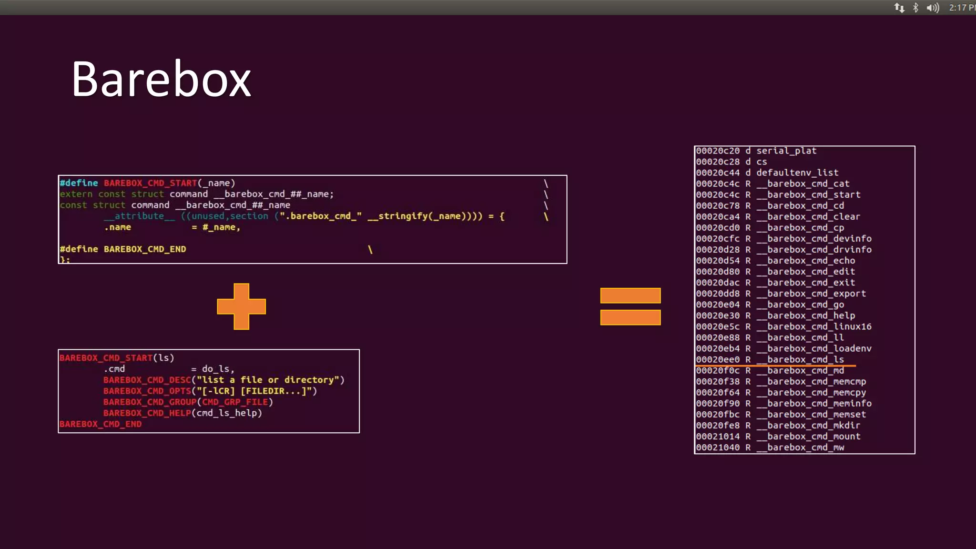Click the '__attribute__ ((unused,section' line
Viewport: 976px width, 549px height.
304,216
